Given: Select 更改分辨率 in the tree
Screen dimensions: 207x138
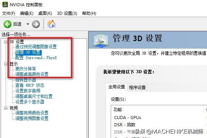Looking at the screenshot, I should tap(26, 69).
